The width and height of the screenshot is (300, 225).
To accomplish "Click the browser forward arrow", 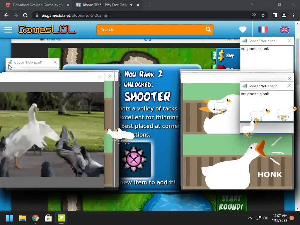I will [x=16, y=15].
